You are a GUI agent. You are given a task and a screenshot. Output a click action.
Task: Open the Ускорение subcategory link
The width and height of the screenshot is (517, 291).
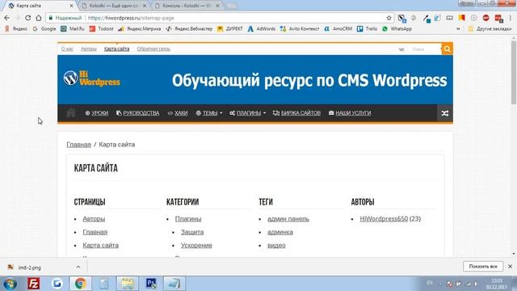[196, 245]
